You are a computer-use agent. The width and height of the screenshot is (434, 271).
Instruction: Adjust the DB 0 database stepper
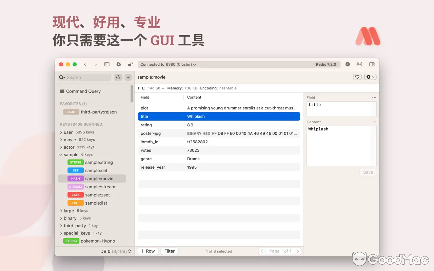[129, 251]
